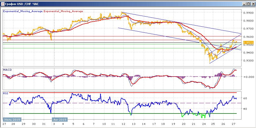Click date label 19 on time axis
256x128 pixels.
174,124
